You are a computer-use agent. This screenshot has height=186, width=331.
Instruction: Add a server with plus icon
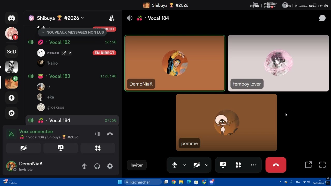tap(11, 98)
